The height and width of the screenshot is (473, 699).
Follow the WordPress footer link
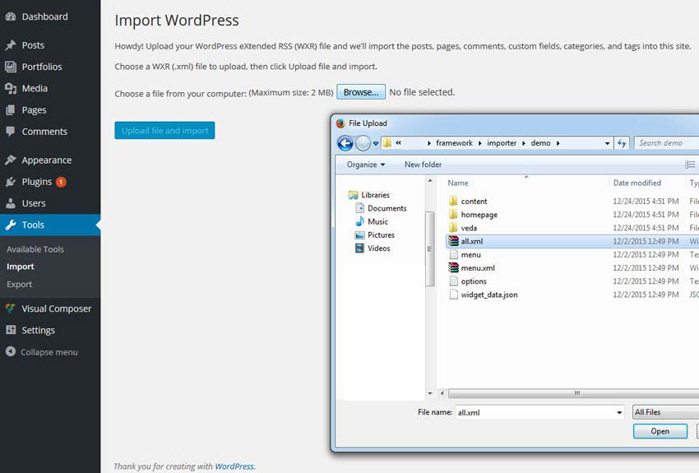pos(234,466)
